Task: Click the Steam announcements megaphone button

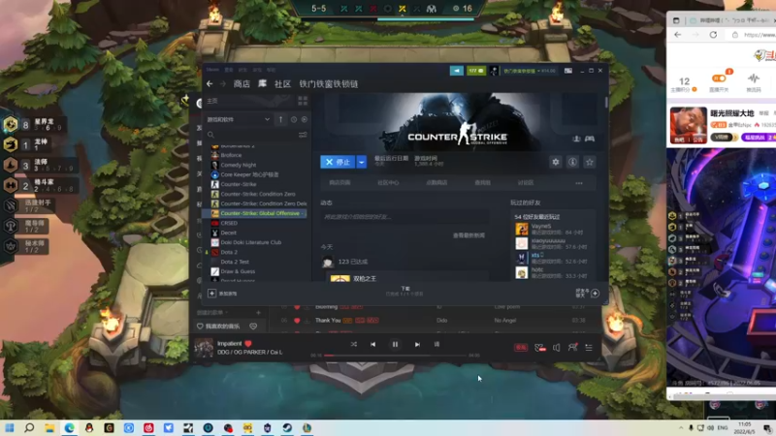Action: pyautogui.click(x=456, y=71)
